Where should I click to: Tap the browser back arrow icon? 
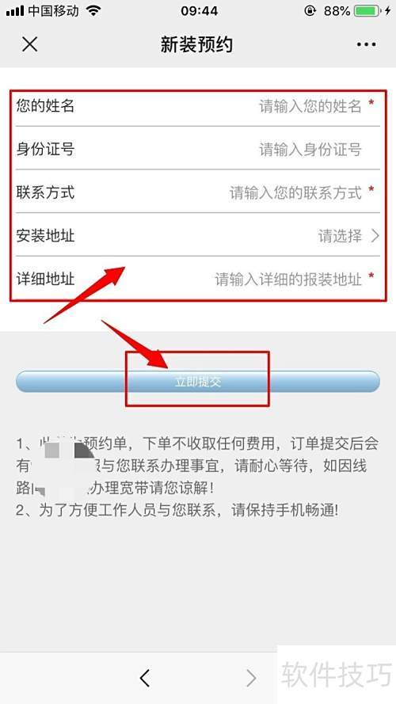click(145, 678)
